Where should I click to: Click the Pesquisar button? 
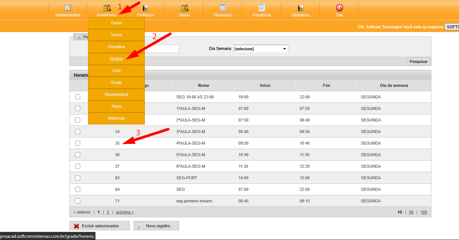(418, 61)
